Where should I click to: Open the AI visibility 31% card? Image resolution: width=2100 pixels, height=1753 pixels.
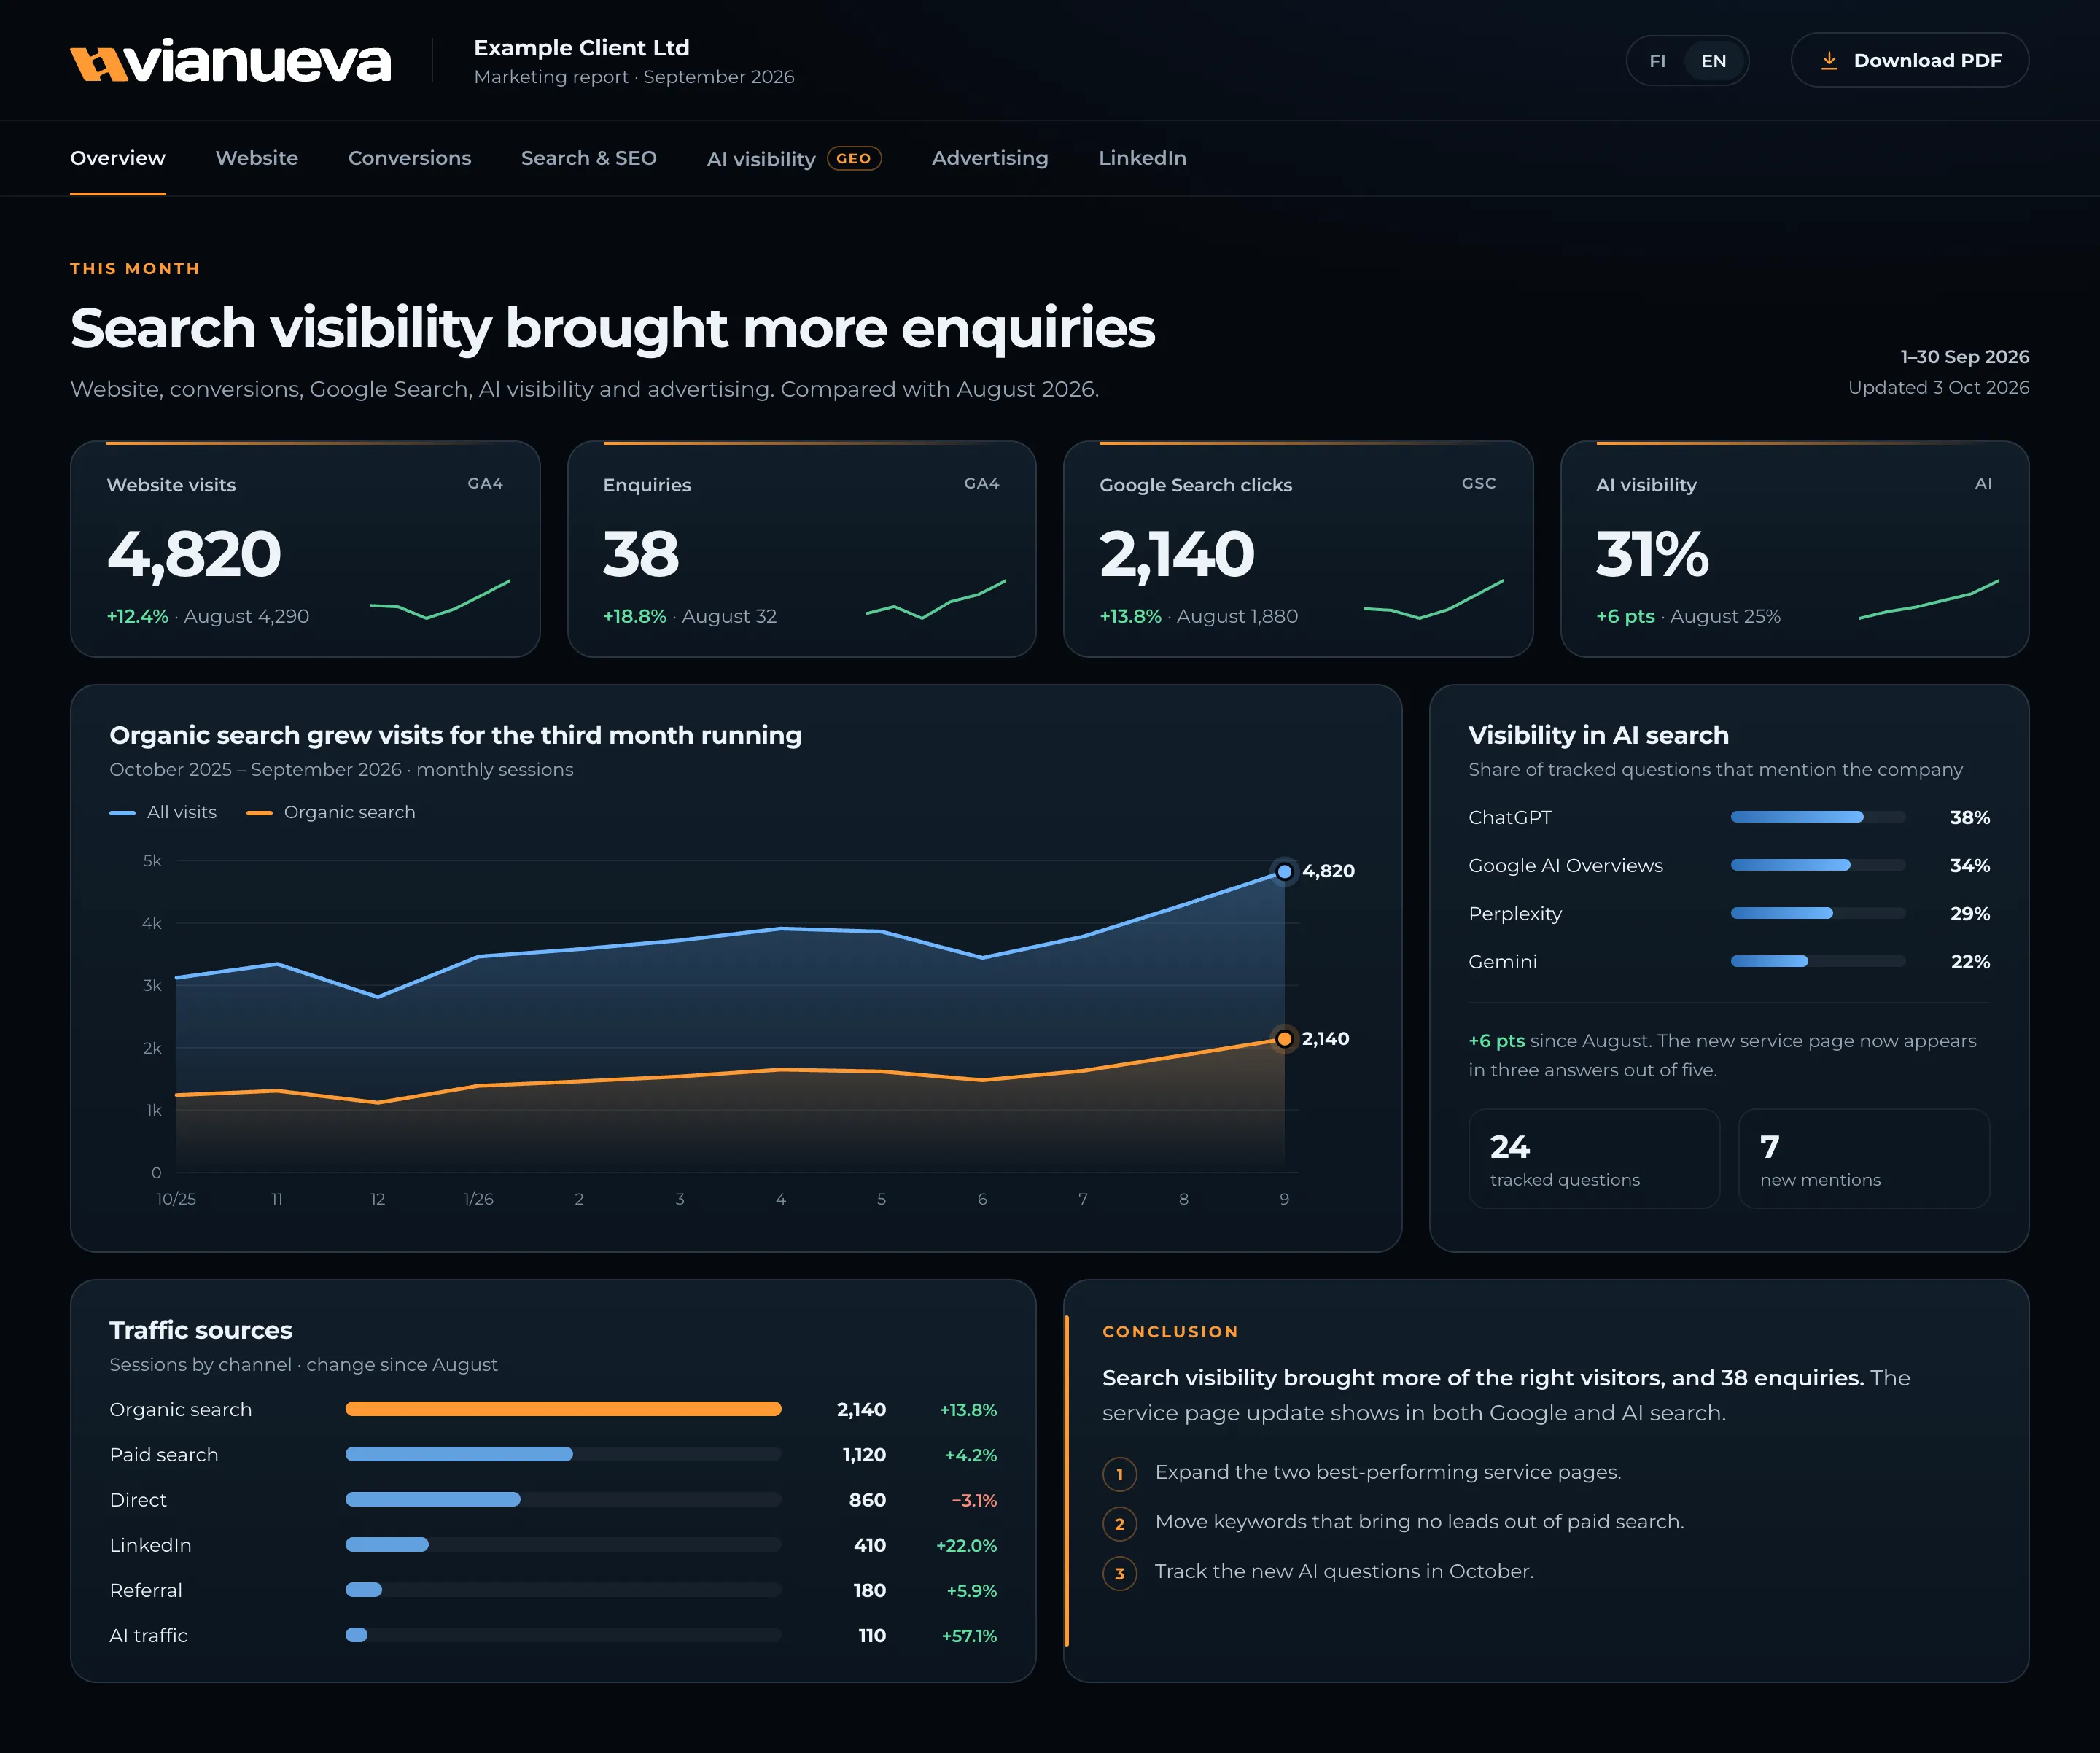click(1795, 549)
